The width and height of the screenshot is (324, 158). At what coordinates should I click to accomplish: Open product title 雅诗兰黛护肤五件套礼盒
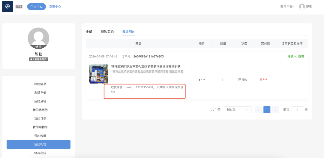point(146,66)
